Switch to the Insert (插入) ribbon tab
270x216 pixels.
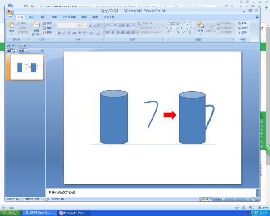[31, 17]
